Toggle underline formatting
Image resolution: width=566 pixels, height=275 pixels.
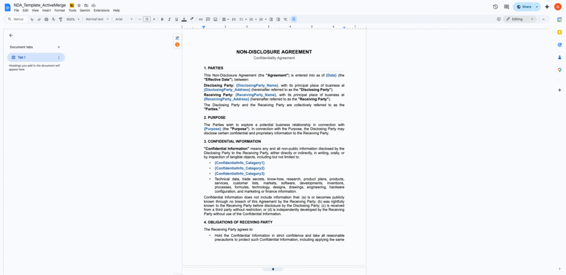pyautogui.click(x=176, y=19)
